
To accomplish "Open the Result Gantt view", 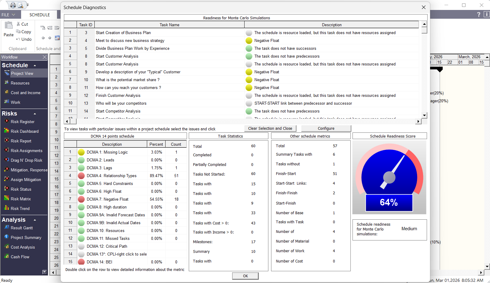I will tap(21, 228).
